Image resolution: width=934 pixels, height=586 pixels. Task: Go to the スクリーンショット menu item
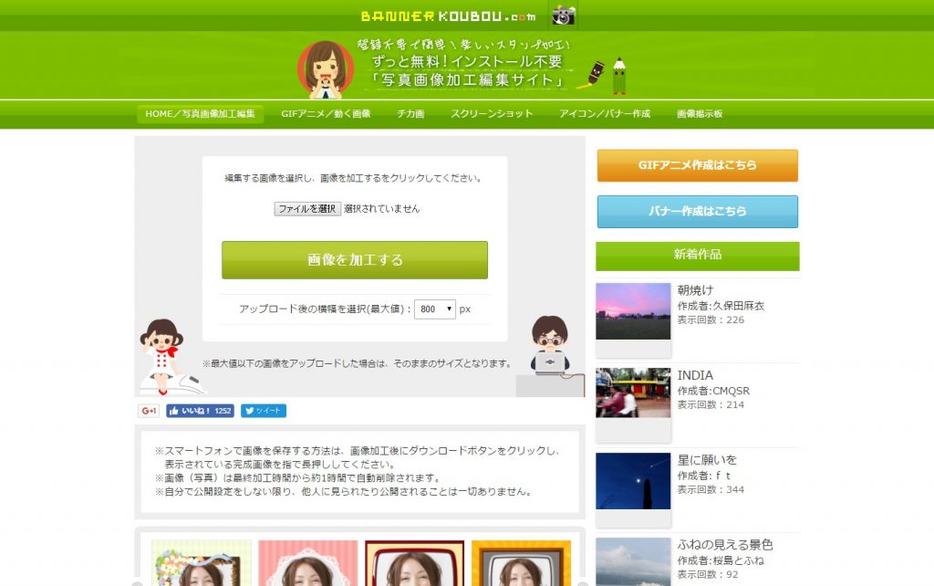point(492,114)
